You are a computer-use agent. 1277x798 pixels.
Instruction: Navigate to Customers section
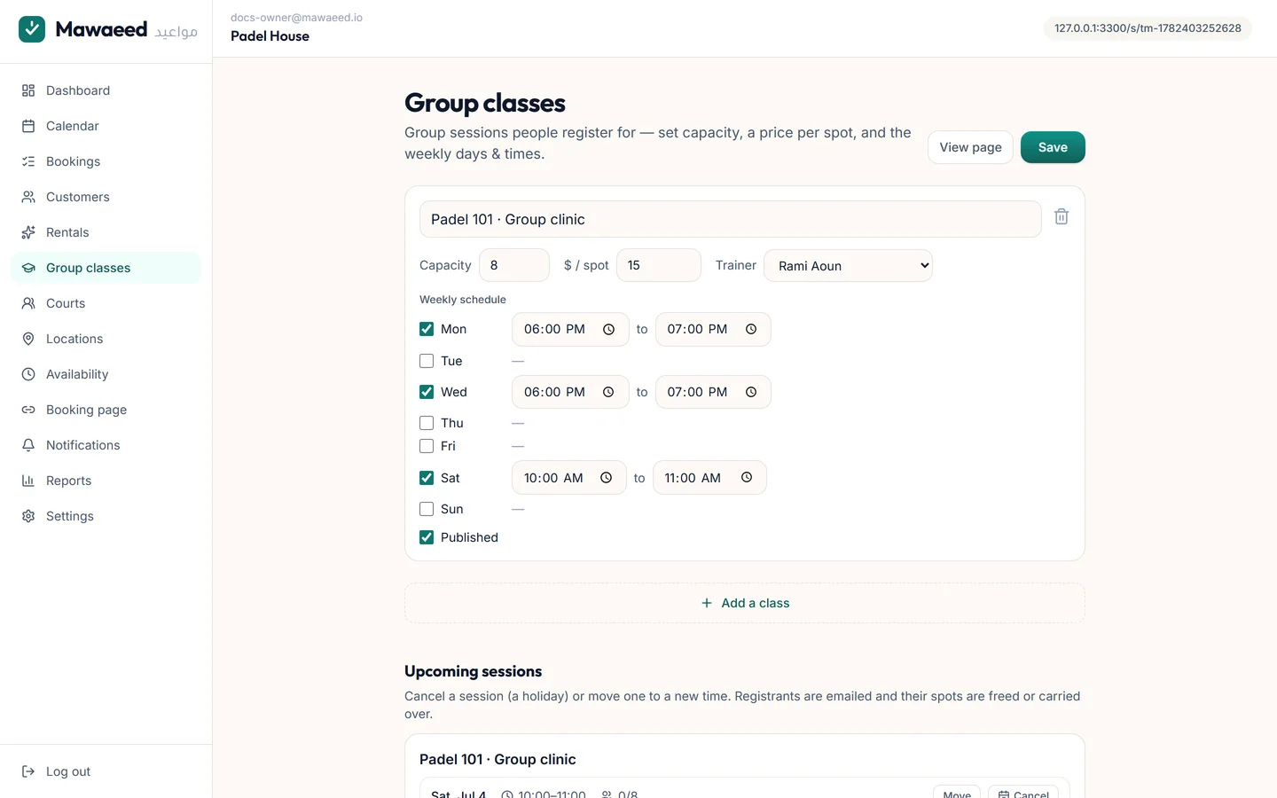[x=106, y=197]
